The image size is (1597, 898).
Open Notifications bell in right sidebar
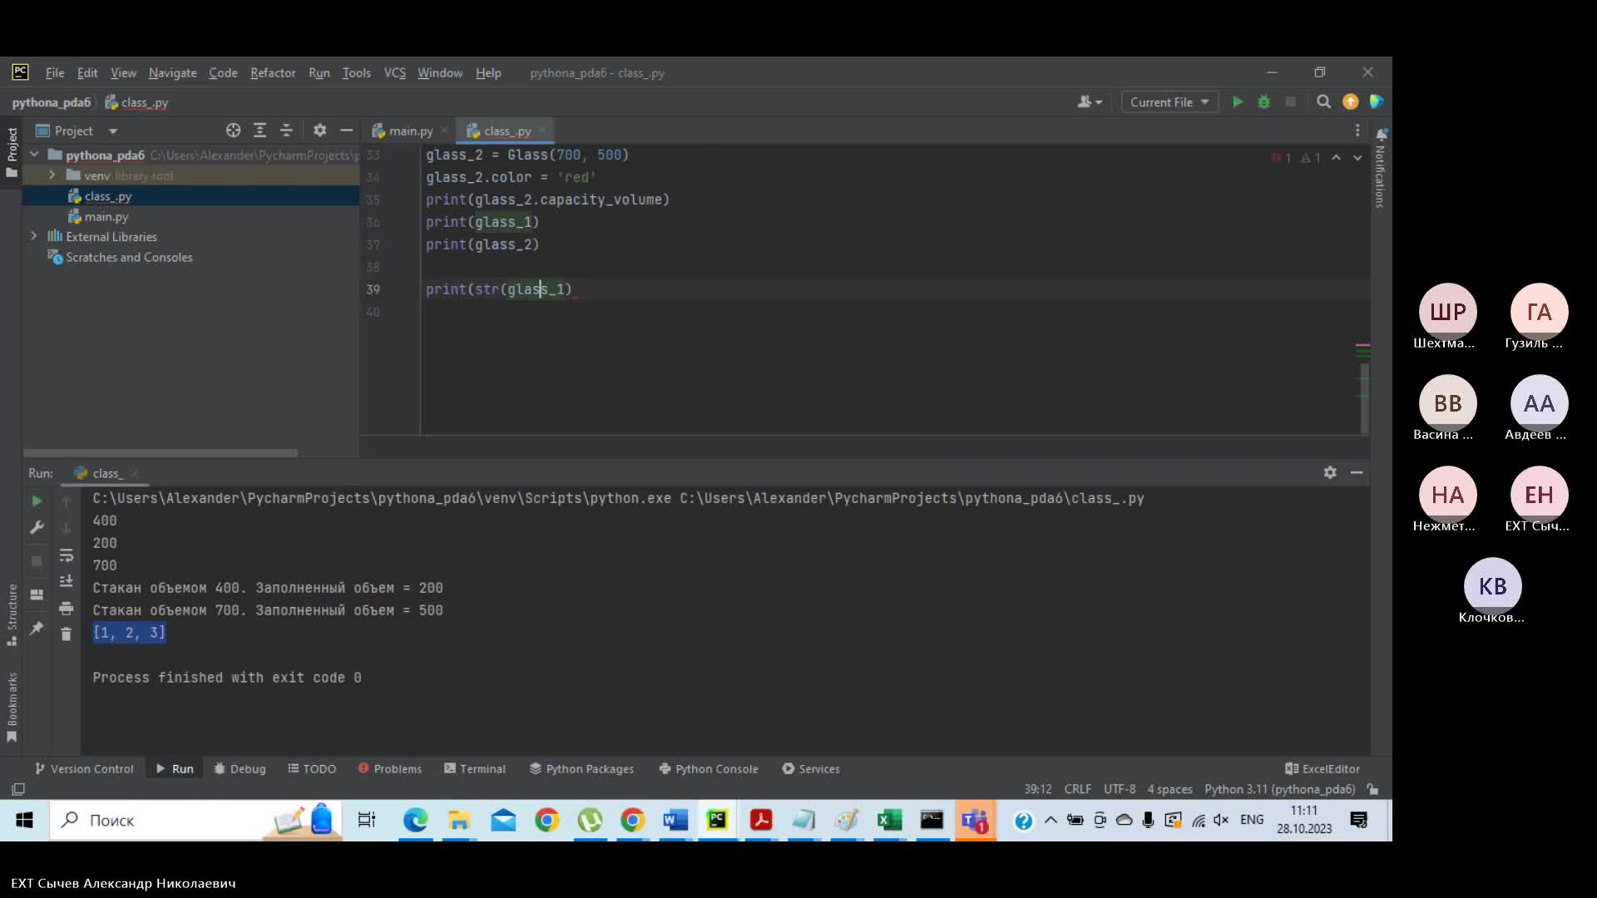[x=1381, y=134]
